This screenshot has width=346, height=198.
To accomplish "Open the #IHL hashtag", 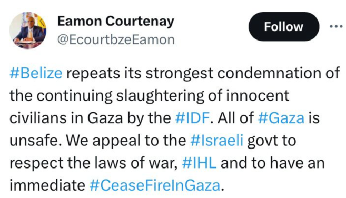I will click(199, 163).
